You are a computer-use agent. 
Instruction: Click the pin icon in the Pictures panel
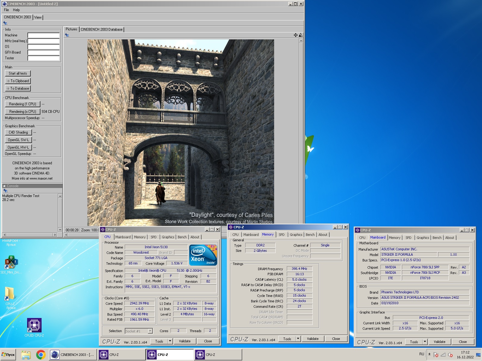(x=67, y=35)
